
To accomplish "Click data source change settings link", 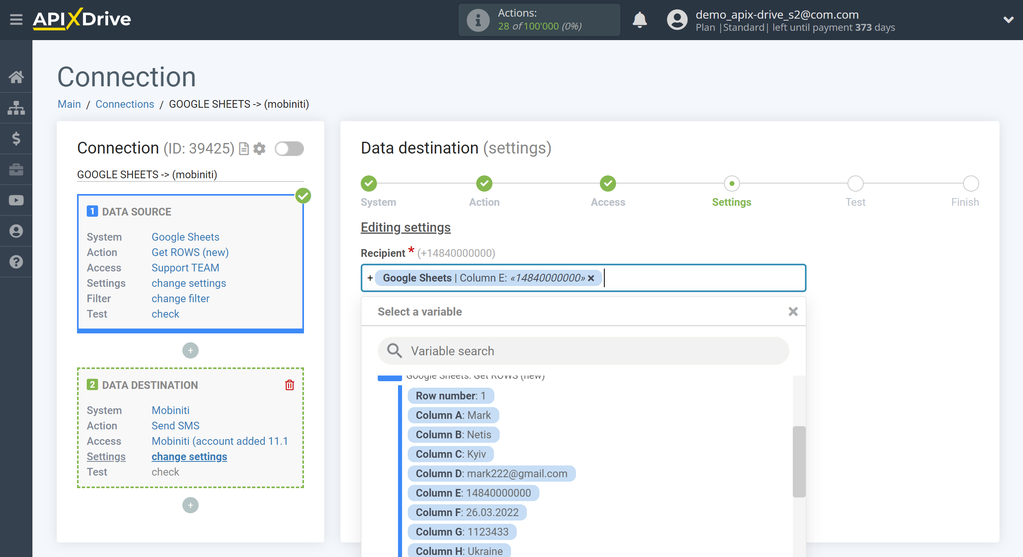I will click(188, 283).
